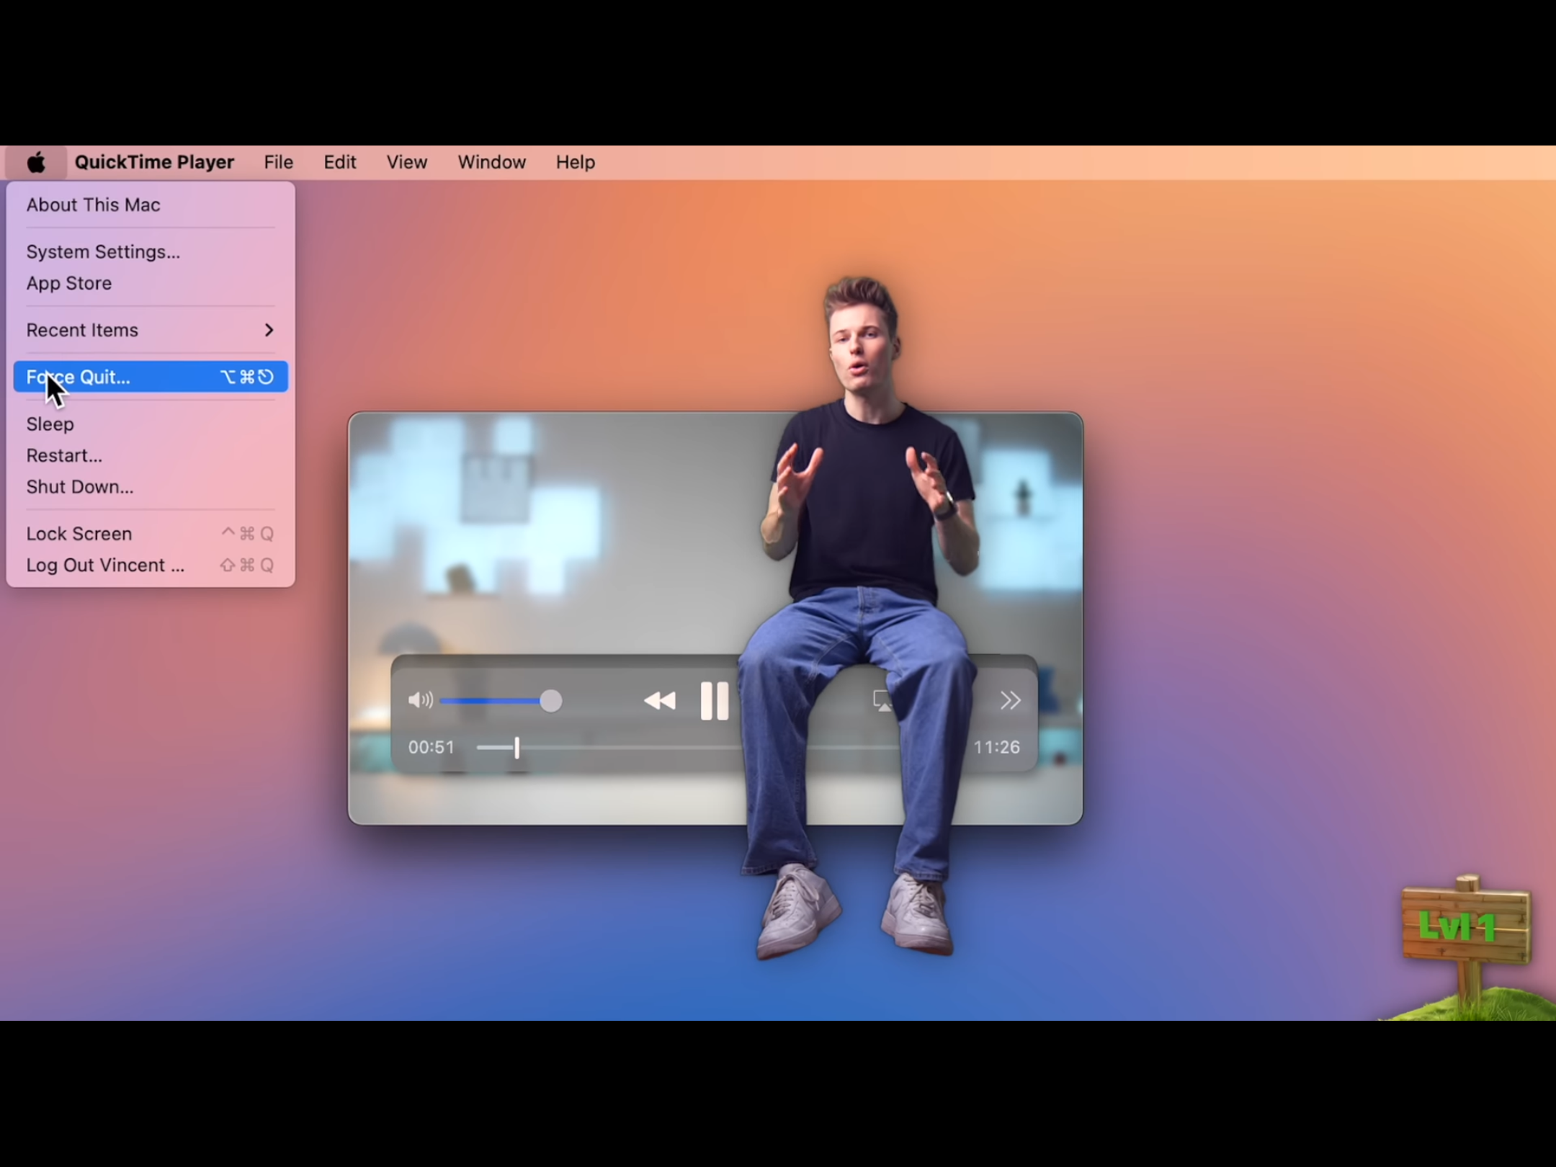
Task: Select Lock Screen menu entry
Action: (79, 534)
